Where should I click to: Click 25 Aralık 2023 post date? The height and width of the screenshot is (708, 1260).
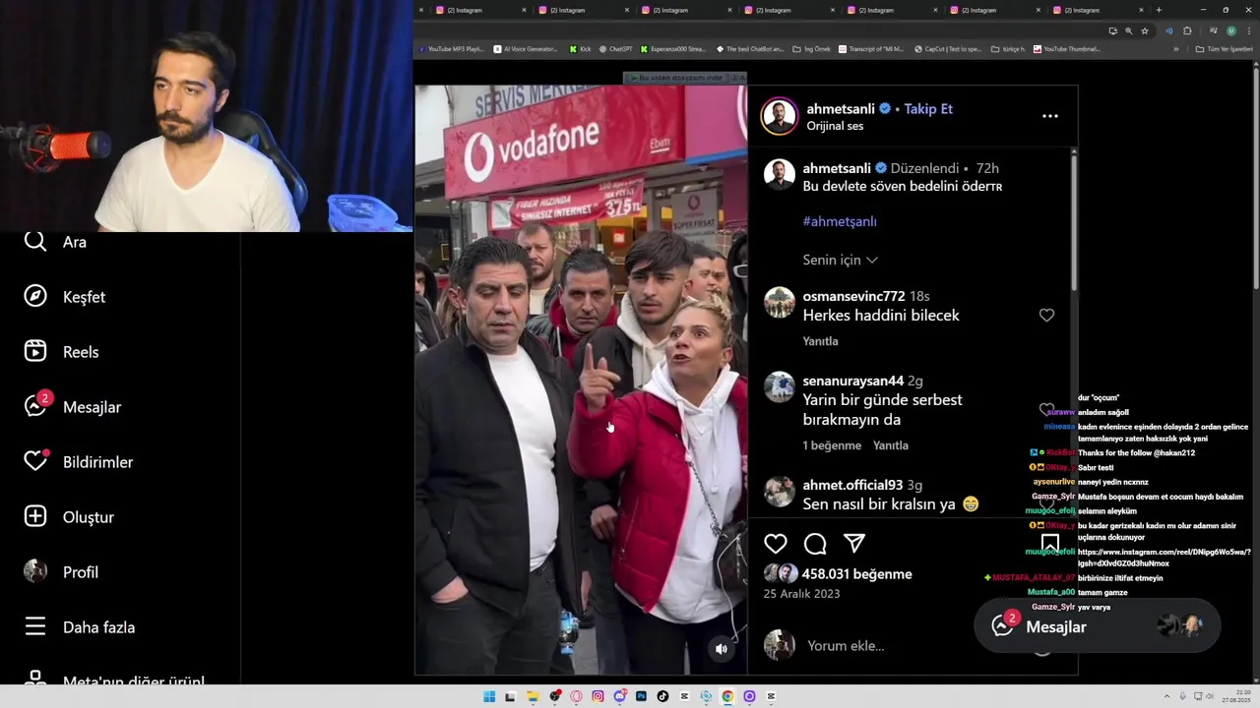coord(801,594)
